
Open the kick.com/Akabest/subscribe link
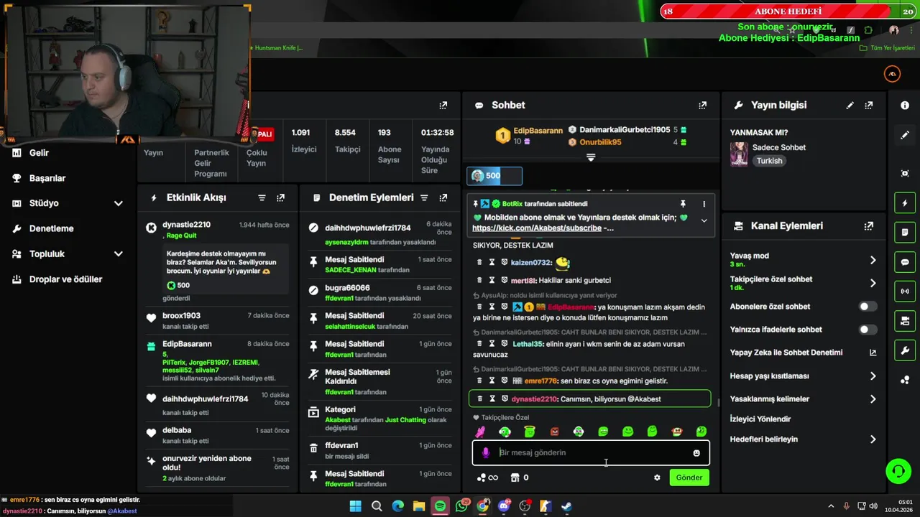click(537, 228)
